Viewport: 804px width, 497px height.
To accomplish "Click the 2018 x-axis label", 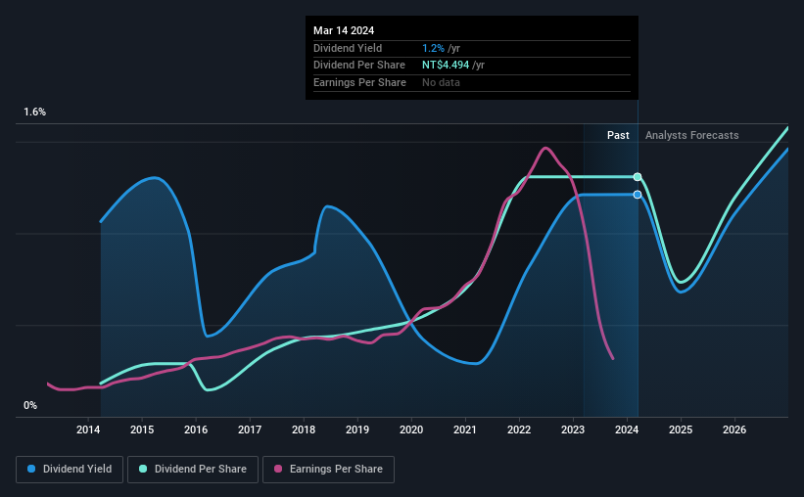I will [x=304, y=429].
